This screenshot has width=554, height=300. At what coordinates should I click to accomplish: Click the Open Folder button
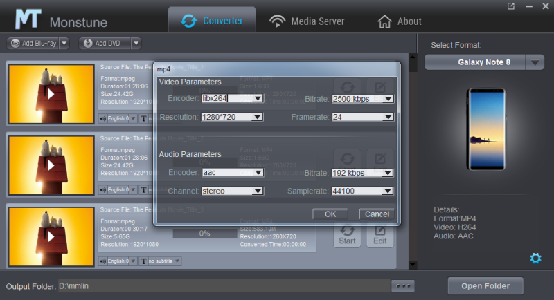pos(485,285)
